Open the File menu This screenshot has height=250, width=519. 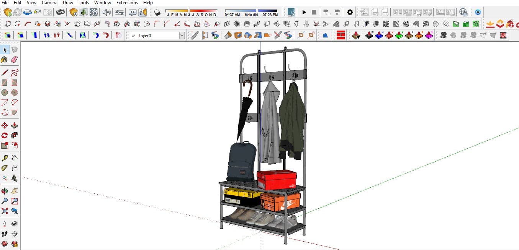click(x=5, y=3)
